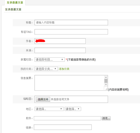The height and width of the screenshot is (133, 140).
Task: Click the summary scrollbar up arrow
Action: pyautogui.click(x=106, y=77)
